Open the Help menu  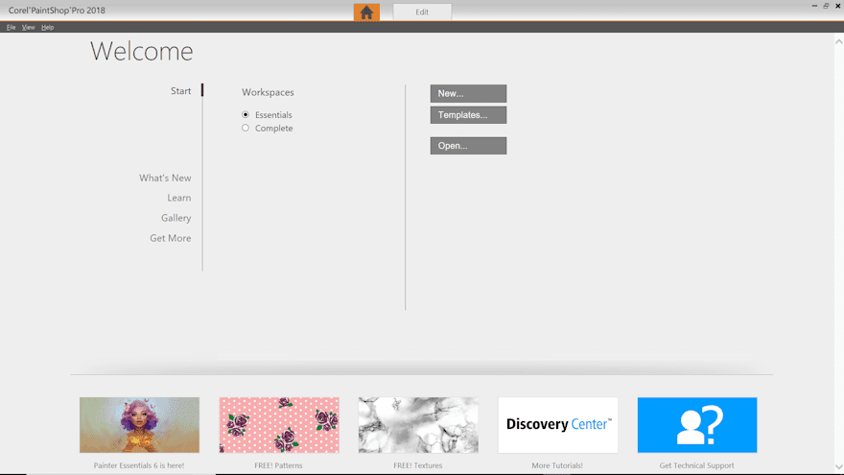tap(47, 28)
